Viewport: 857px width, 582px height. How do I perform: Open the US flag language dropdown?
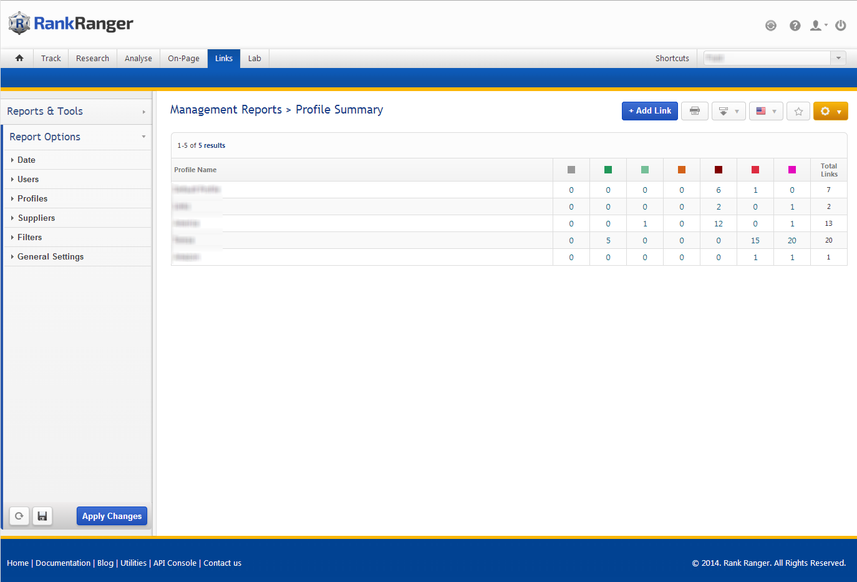pyautogui.click(x=765, y=111)
